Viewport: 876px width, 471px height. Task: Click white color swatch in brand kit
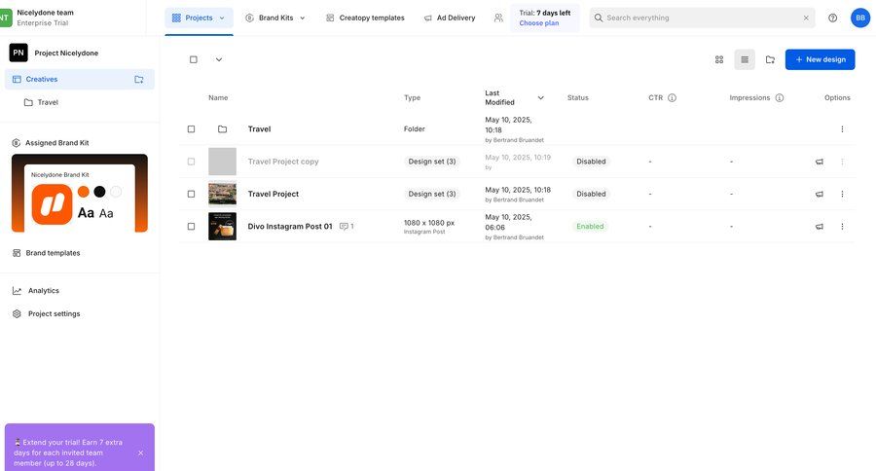tap(116, 192)
